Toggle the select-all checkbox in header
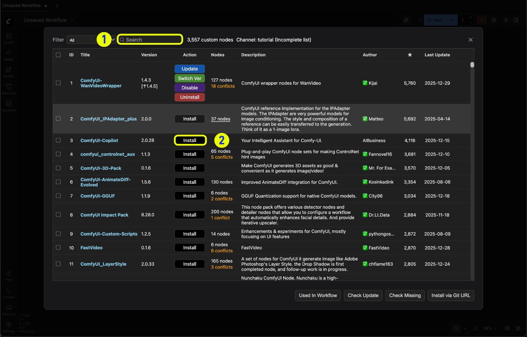The width and height of the screenshot is (527, 337). (x=58, y=55)
